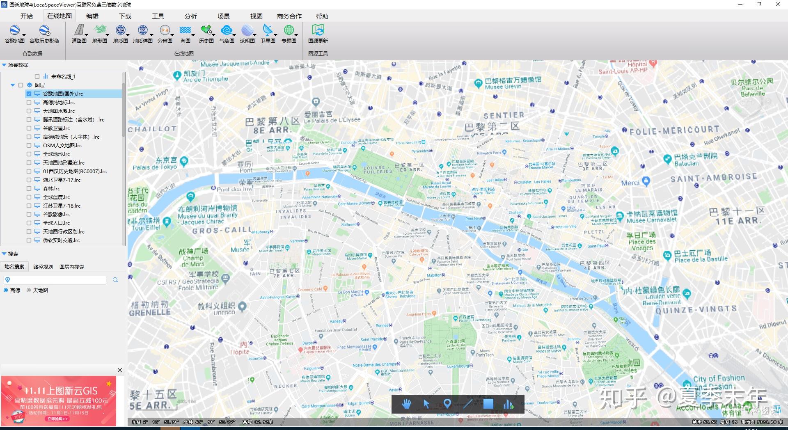Open the 商务合作 ribbon tab

tap(289, 16)
